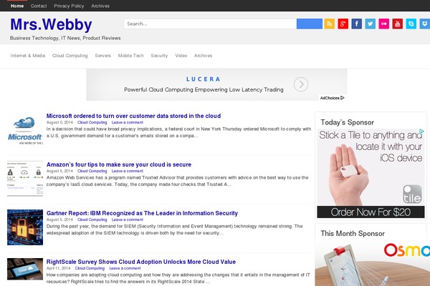Click the This Month Sponsor heading

coord(353,234)
